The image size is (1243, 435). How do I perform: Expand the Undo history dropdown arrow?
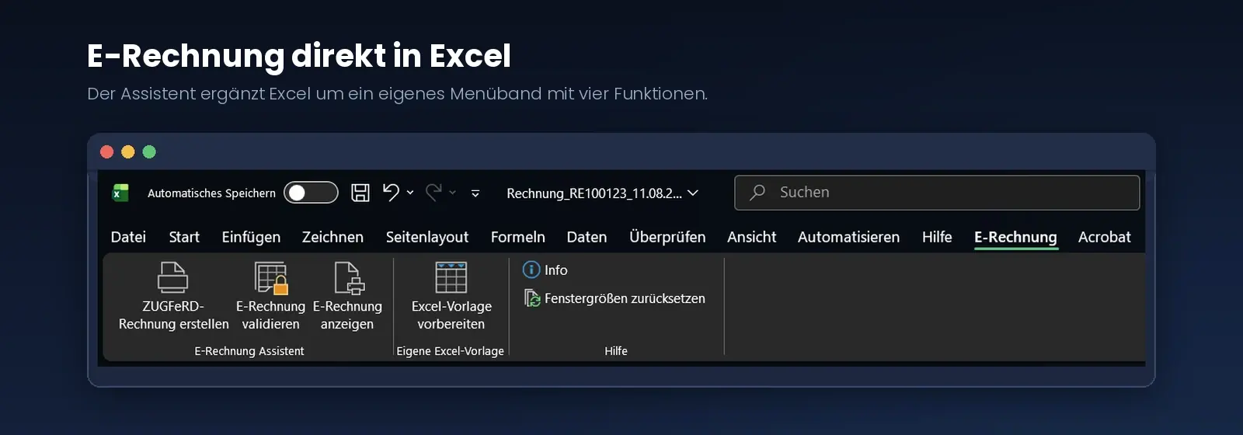coord(410,193)
